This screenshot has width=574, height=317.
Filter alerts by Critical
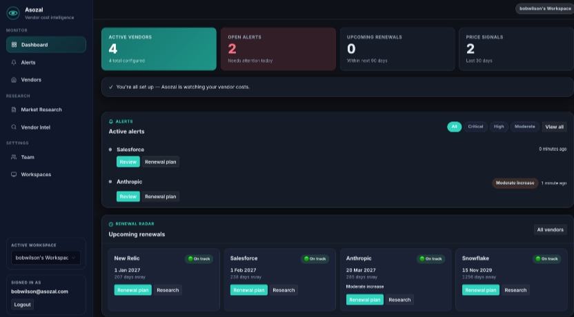pyautogui.click(x=475, y=127)
